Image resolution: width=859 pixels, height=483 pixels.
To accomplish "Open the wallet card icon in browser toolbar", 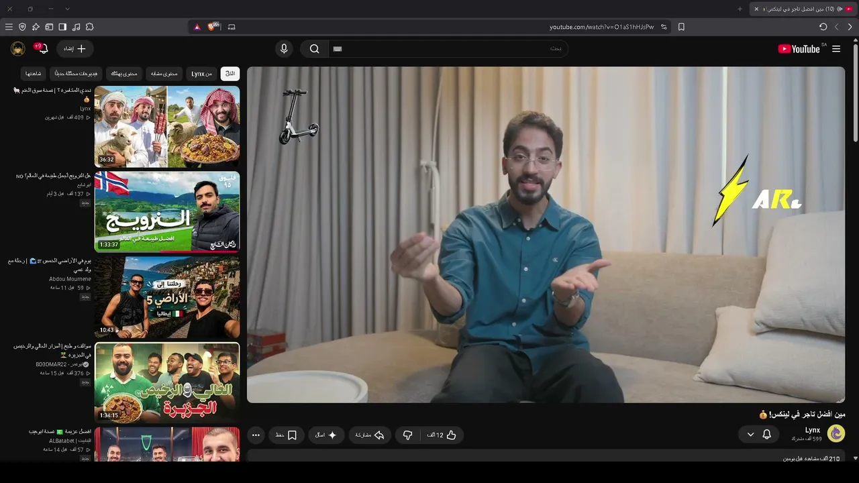I will (49, 27).
